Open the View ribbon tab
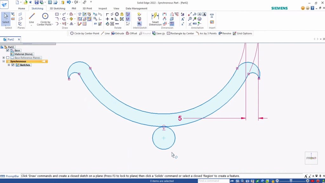The image size is (325, 183). tap(116, 9)
